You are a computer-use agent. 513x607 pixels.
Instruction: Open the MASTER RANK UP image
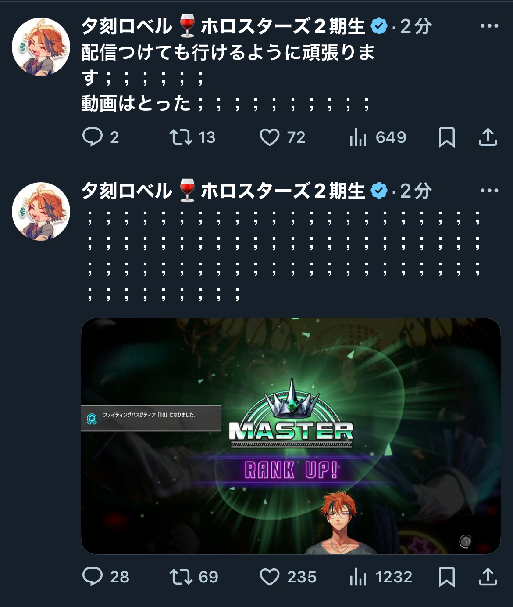pos(291,436)
